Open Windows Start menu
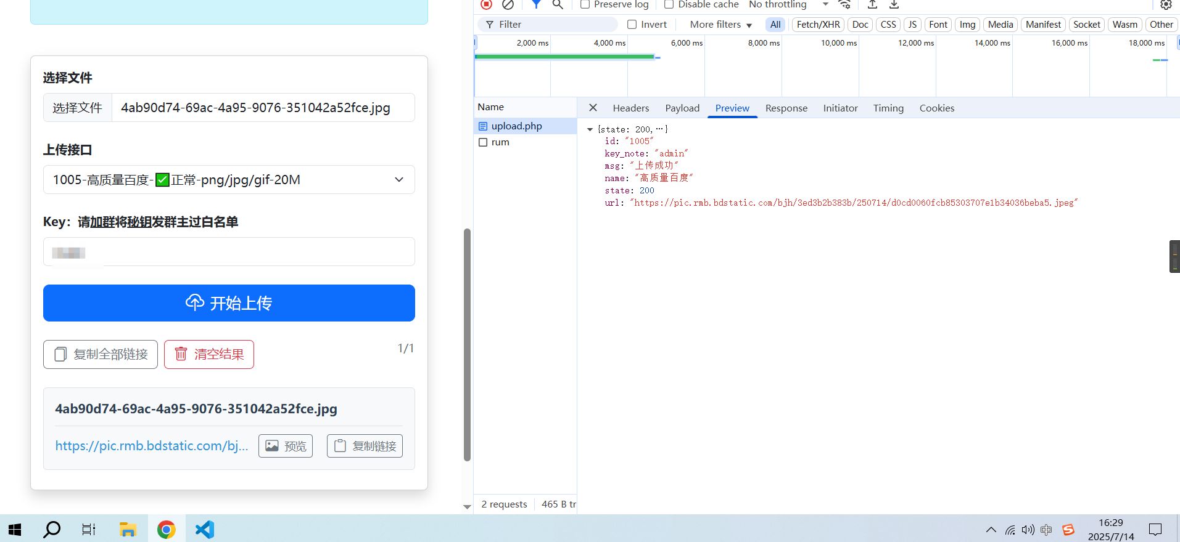 pos(15,530)
